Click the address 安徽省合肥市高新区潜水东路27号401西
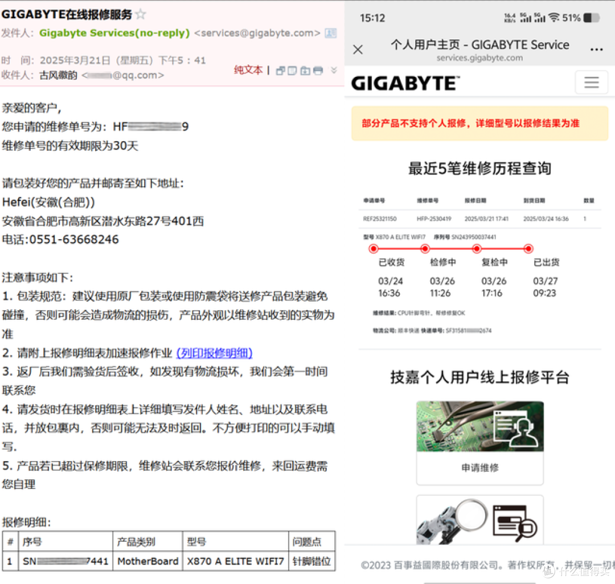 102,221
